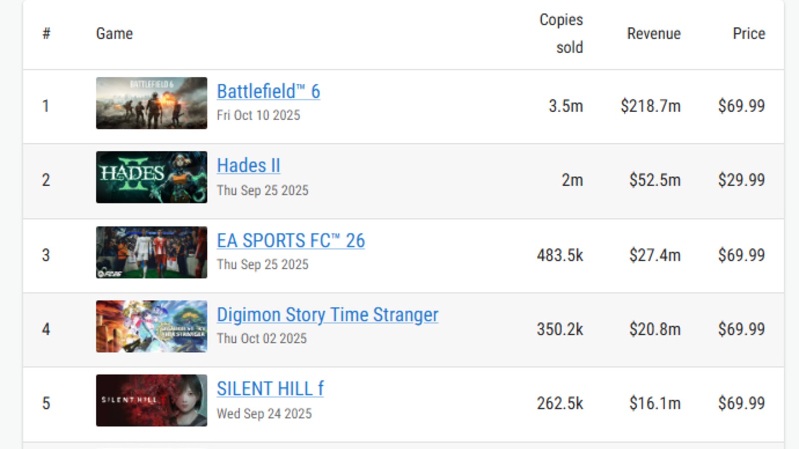Click the Battlefield 6 cover thumbnail

tap(151, 103)
